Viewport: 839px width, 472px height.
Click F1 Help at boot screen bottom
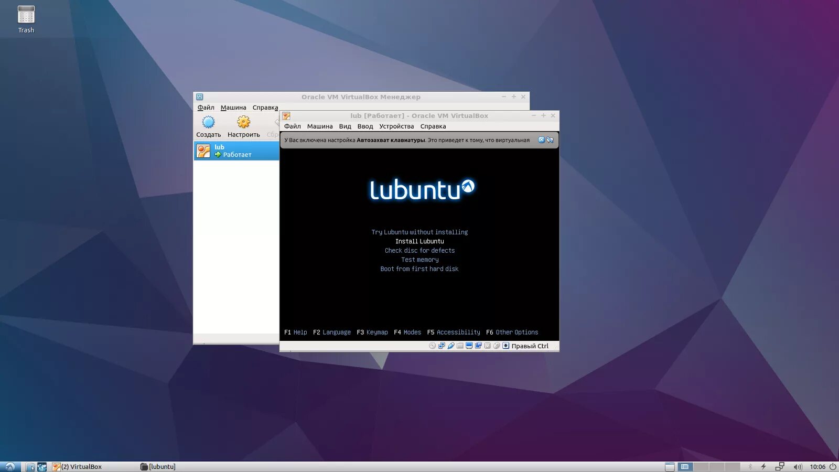tap(296, 332)
